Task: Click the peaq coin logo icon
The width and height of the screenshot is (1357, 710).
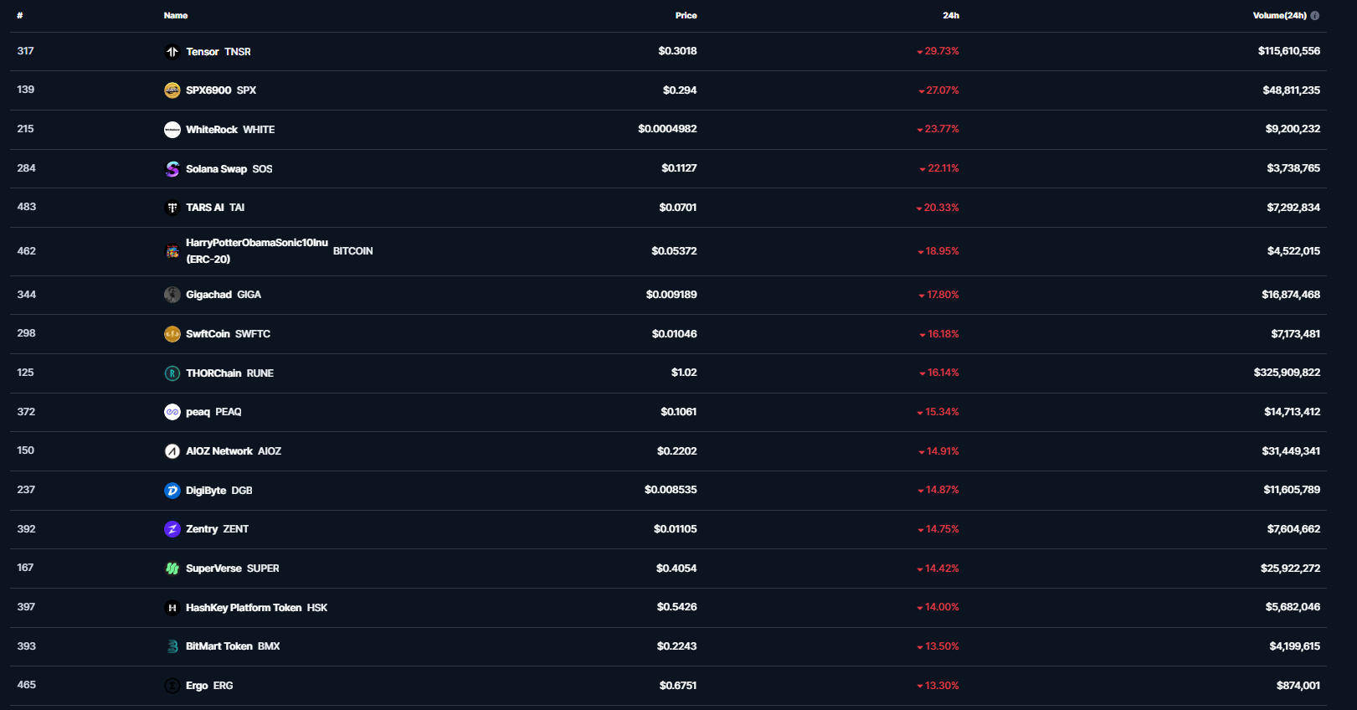Action: tap(172, 412)
